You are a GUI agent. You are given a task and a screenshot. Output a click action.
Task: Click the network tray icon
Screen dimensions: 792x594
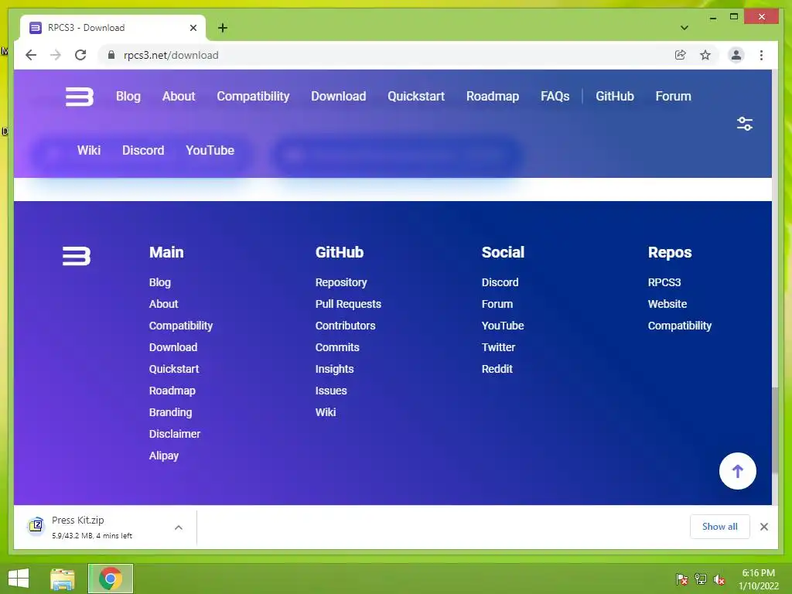[701, 579]
